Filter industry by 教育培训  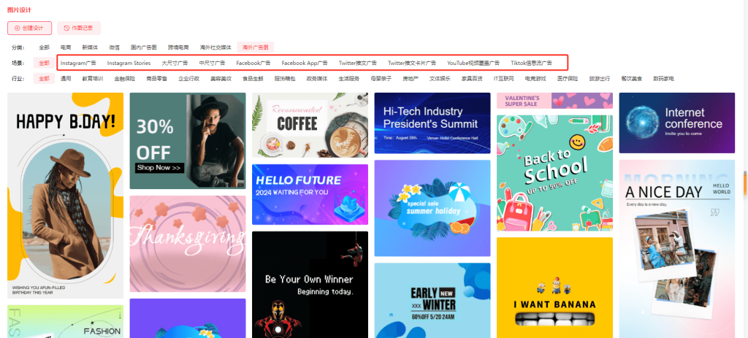pos(93,79)
